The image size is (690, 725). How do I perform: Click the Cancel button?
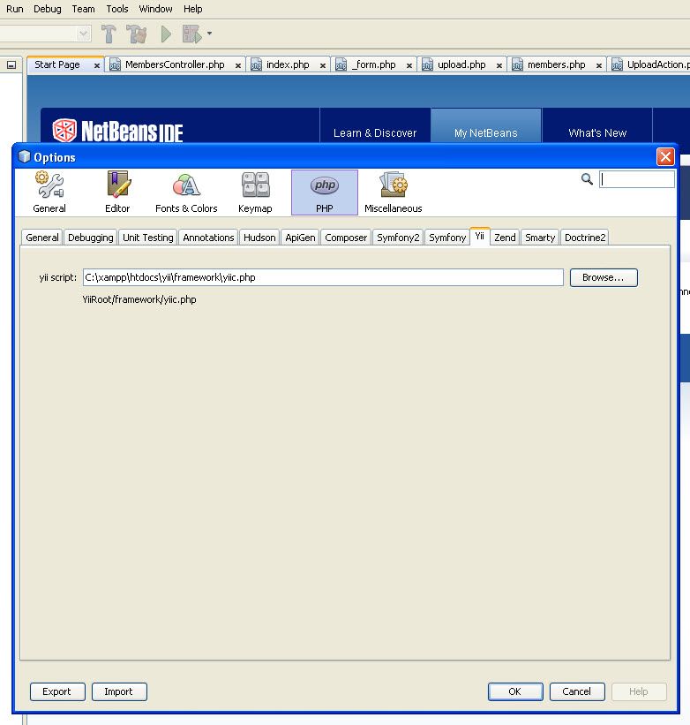pos(577,691)
